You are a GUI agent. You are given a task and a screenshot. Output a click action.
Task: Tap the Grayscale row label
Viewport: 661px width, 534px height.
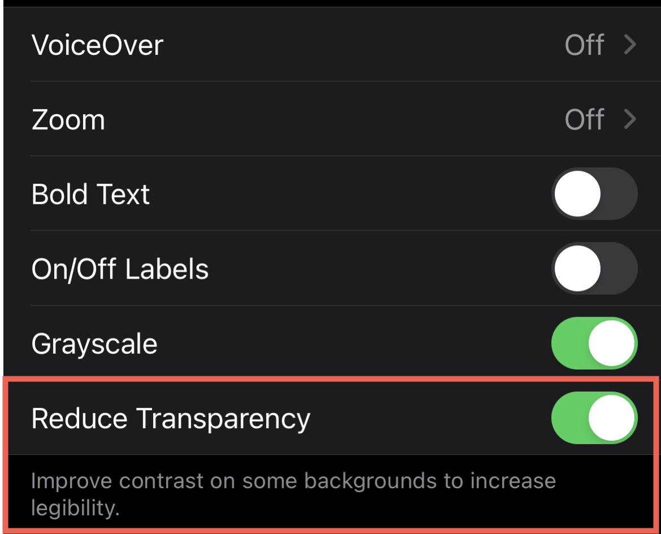[95, 343]
